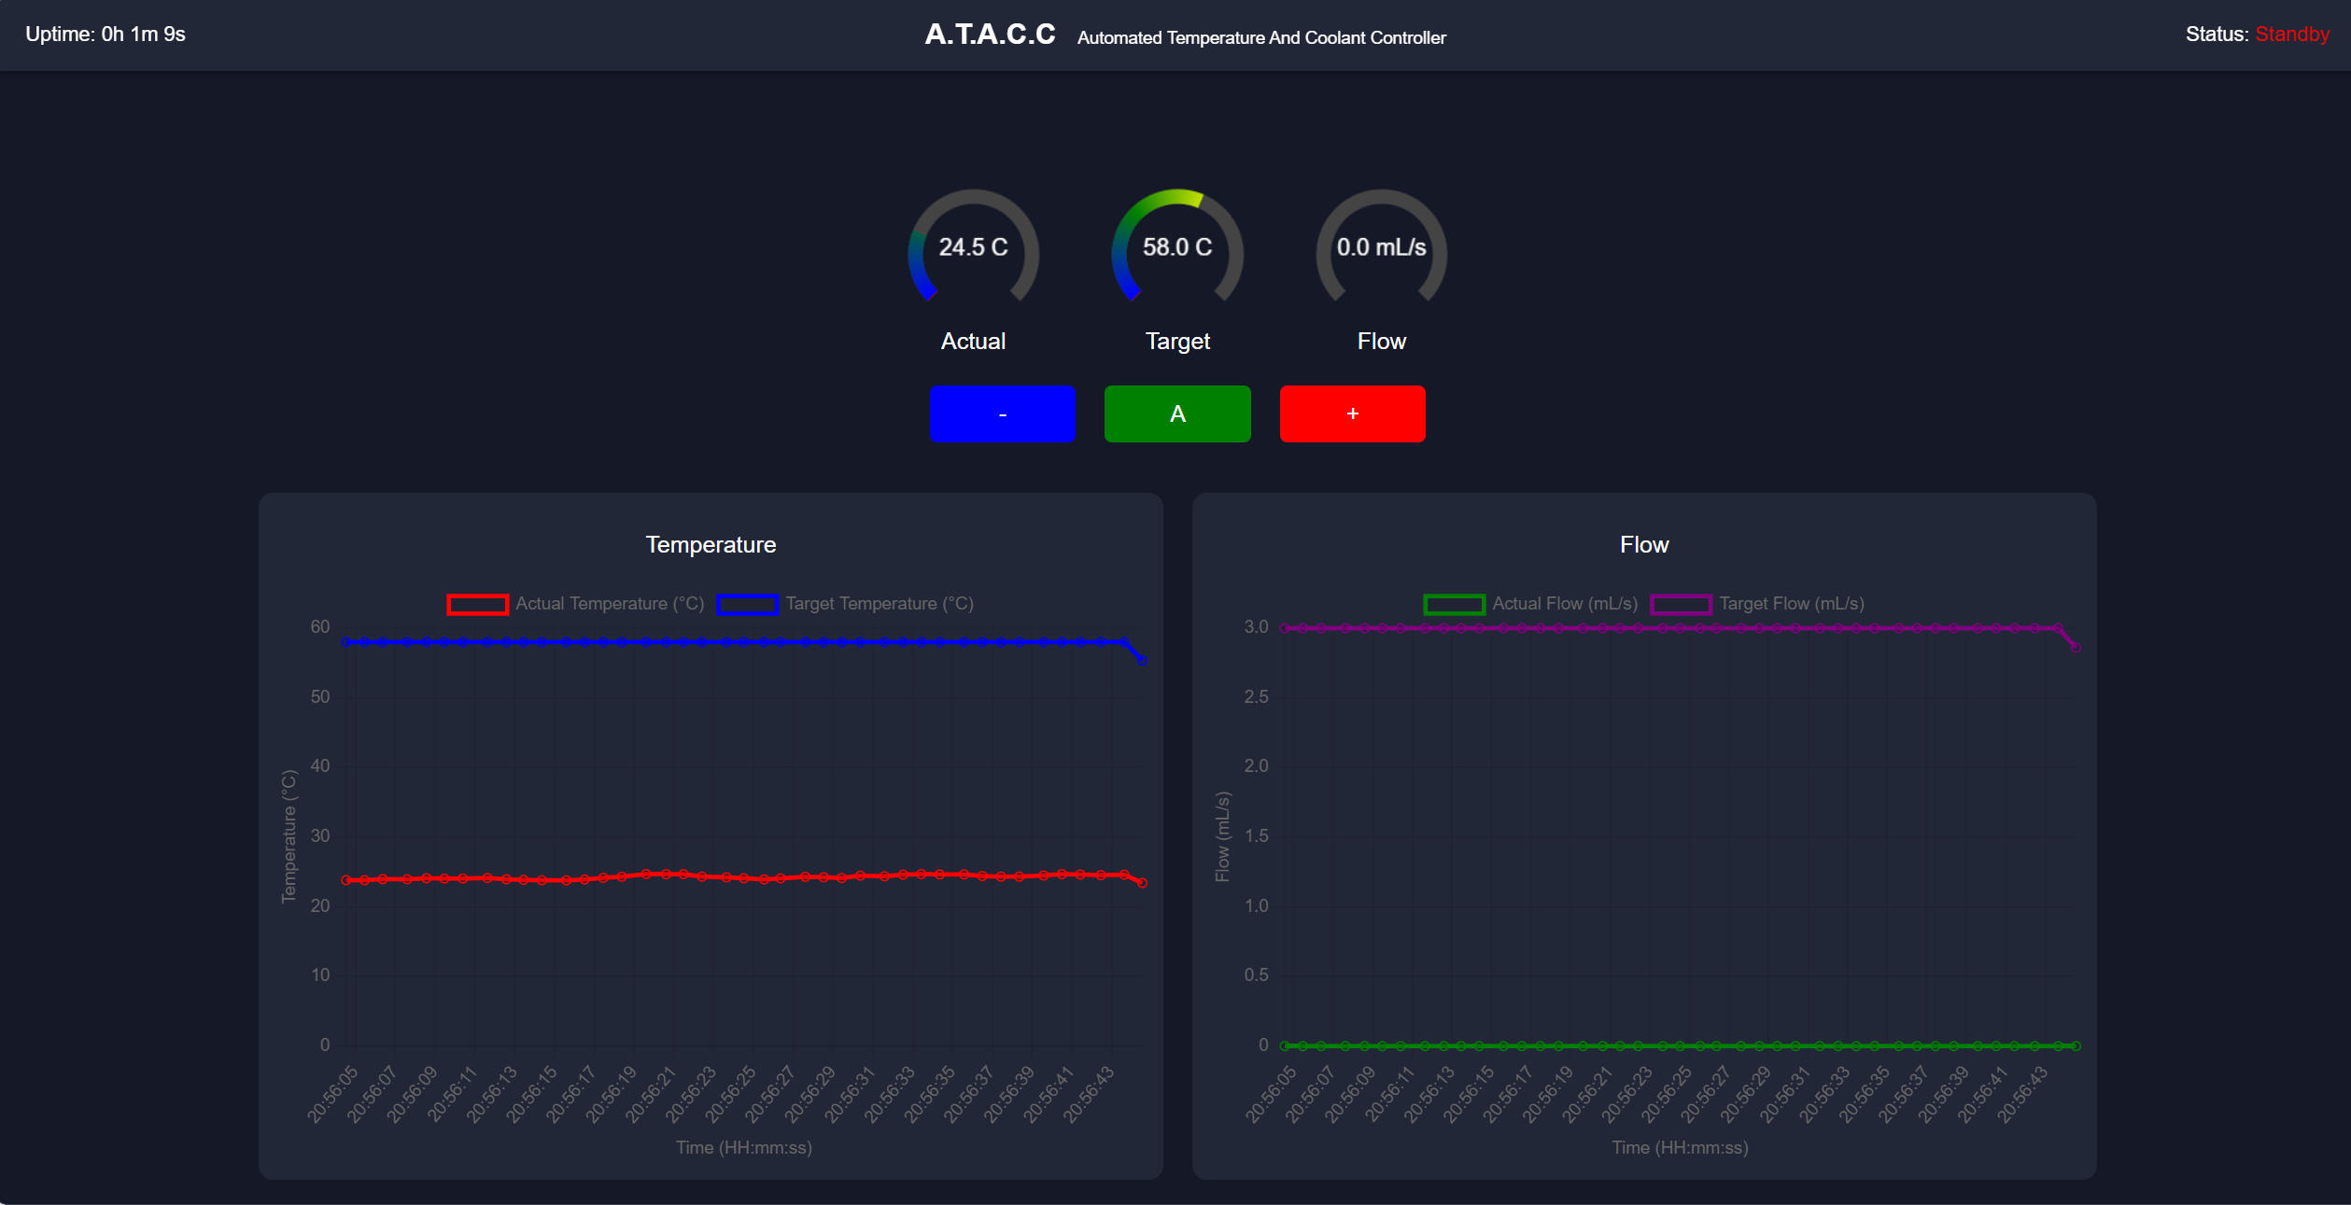
Task: Click the Target temperature gauge
Action: click(1176, 247)
